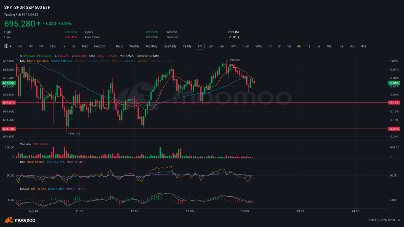Choose the 3m interval

211,46
